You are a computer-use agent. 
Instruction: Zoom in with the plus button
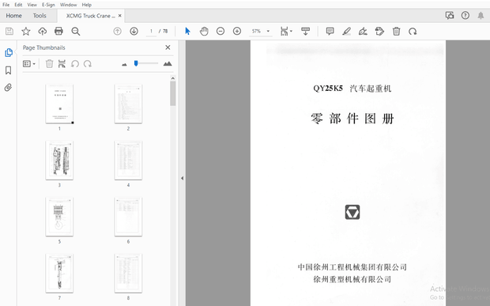tap(237, 32)
